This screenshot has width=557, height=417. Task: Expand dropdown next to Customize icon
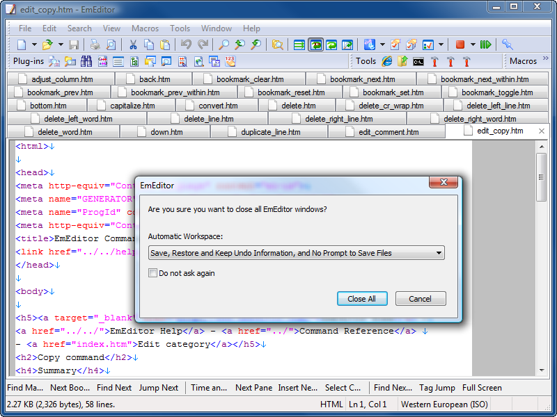coord(441,44)
